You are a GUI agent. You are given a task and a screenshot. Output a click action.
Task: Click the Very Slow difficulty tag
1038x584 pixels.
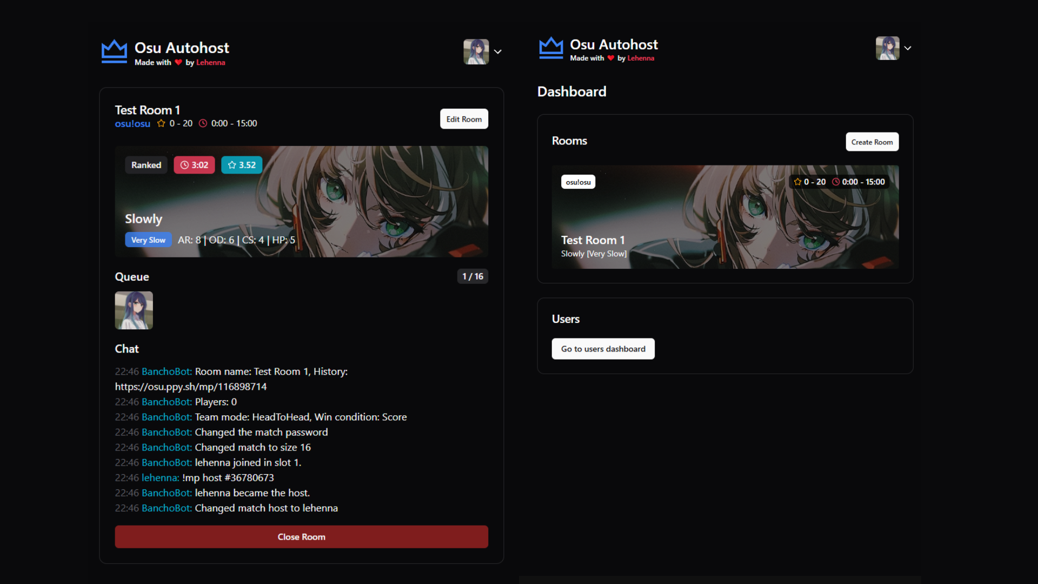[148, 240]
